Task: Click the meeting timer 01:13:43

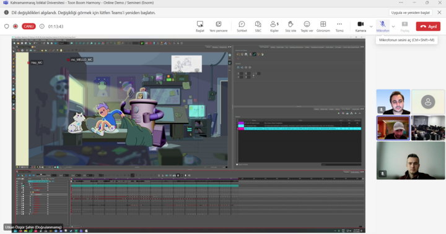Action: (56, 27)
